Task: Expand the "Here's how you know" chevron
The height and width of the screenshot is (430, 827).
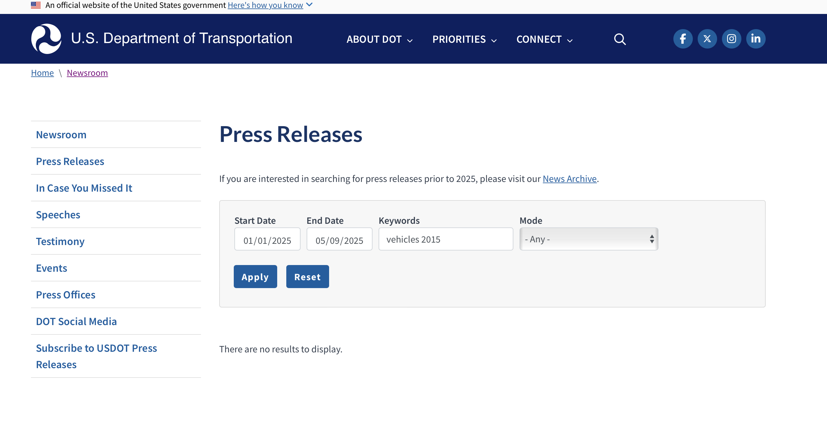Action: coord(309,5)
